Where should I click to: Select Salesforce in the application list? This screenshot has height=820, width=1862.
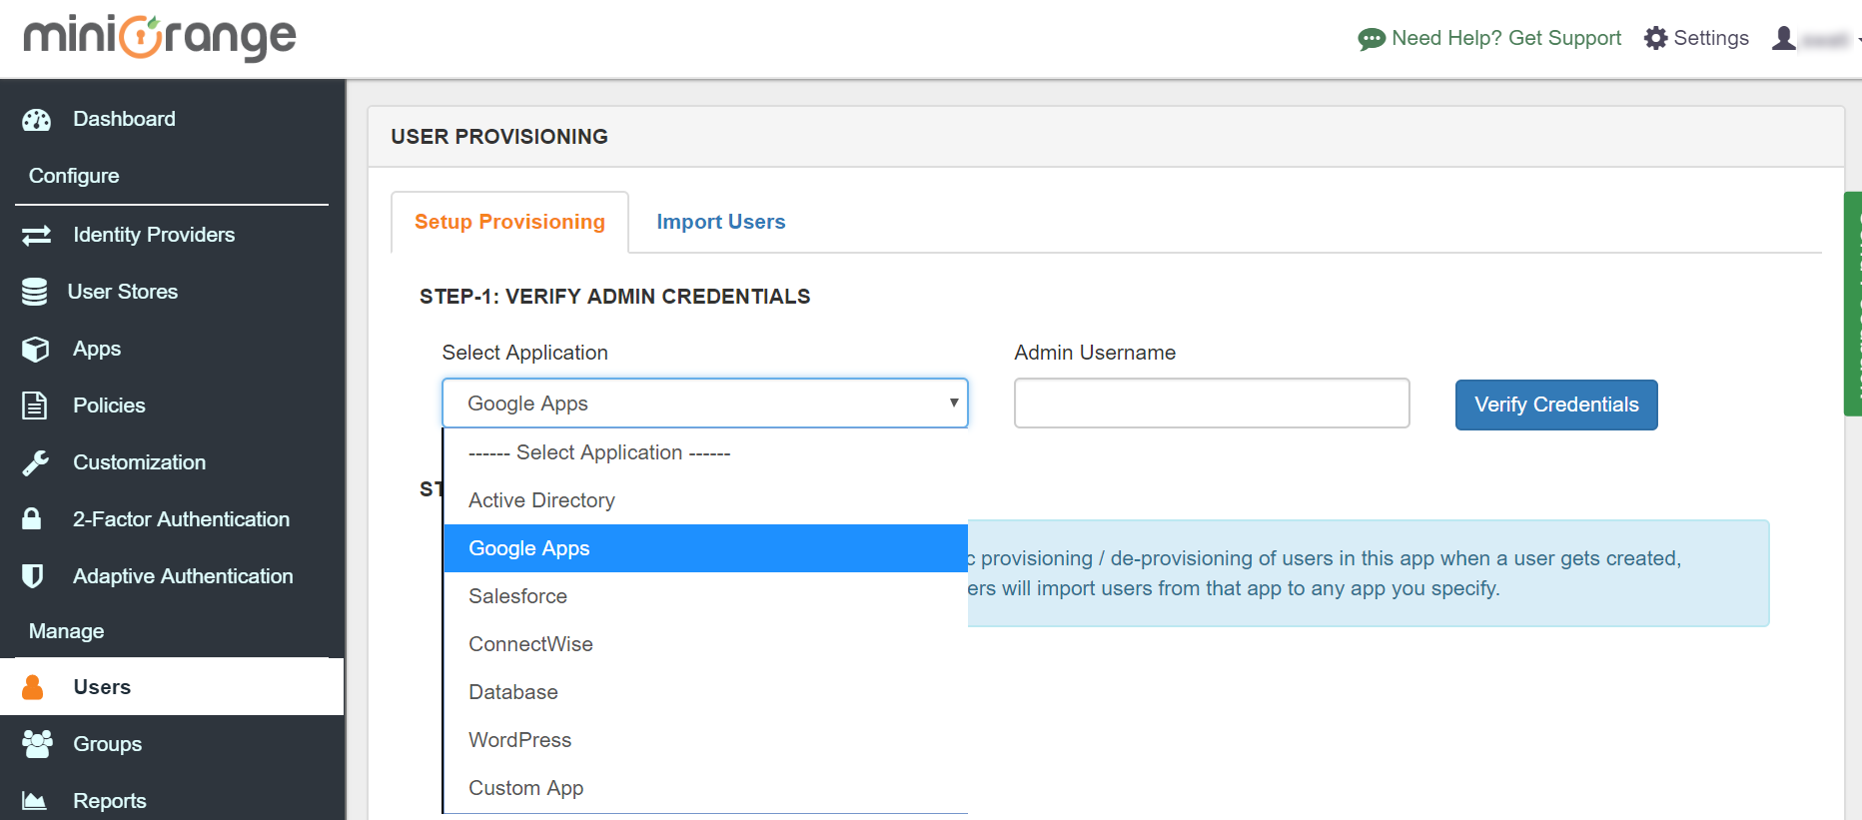[517, 596]
